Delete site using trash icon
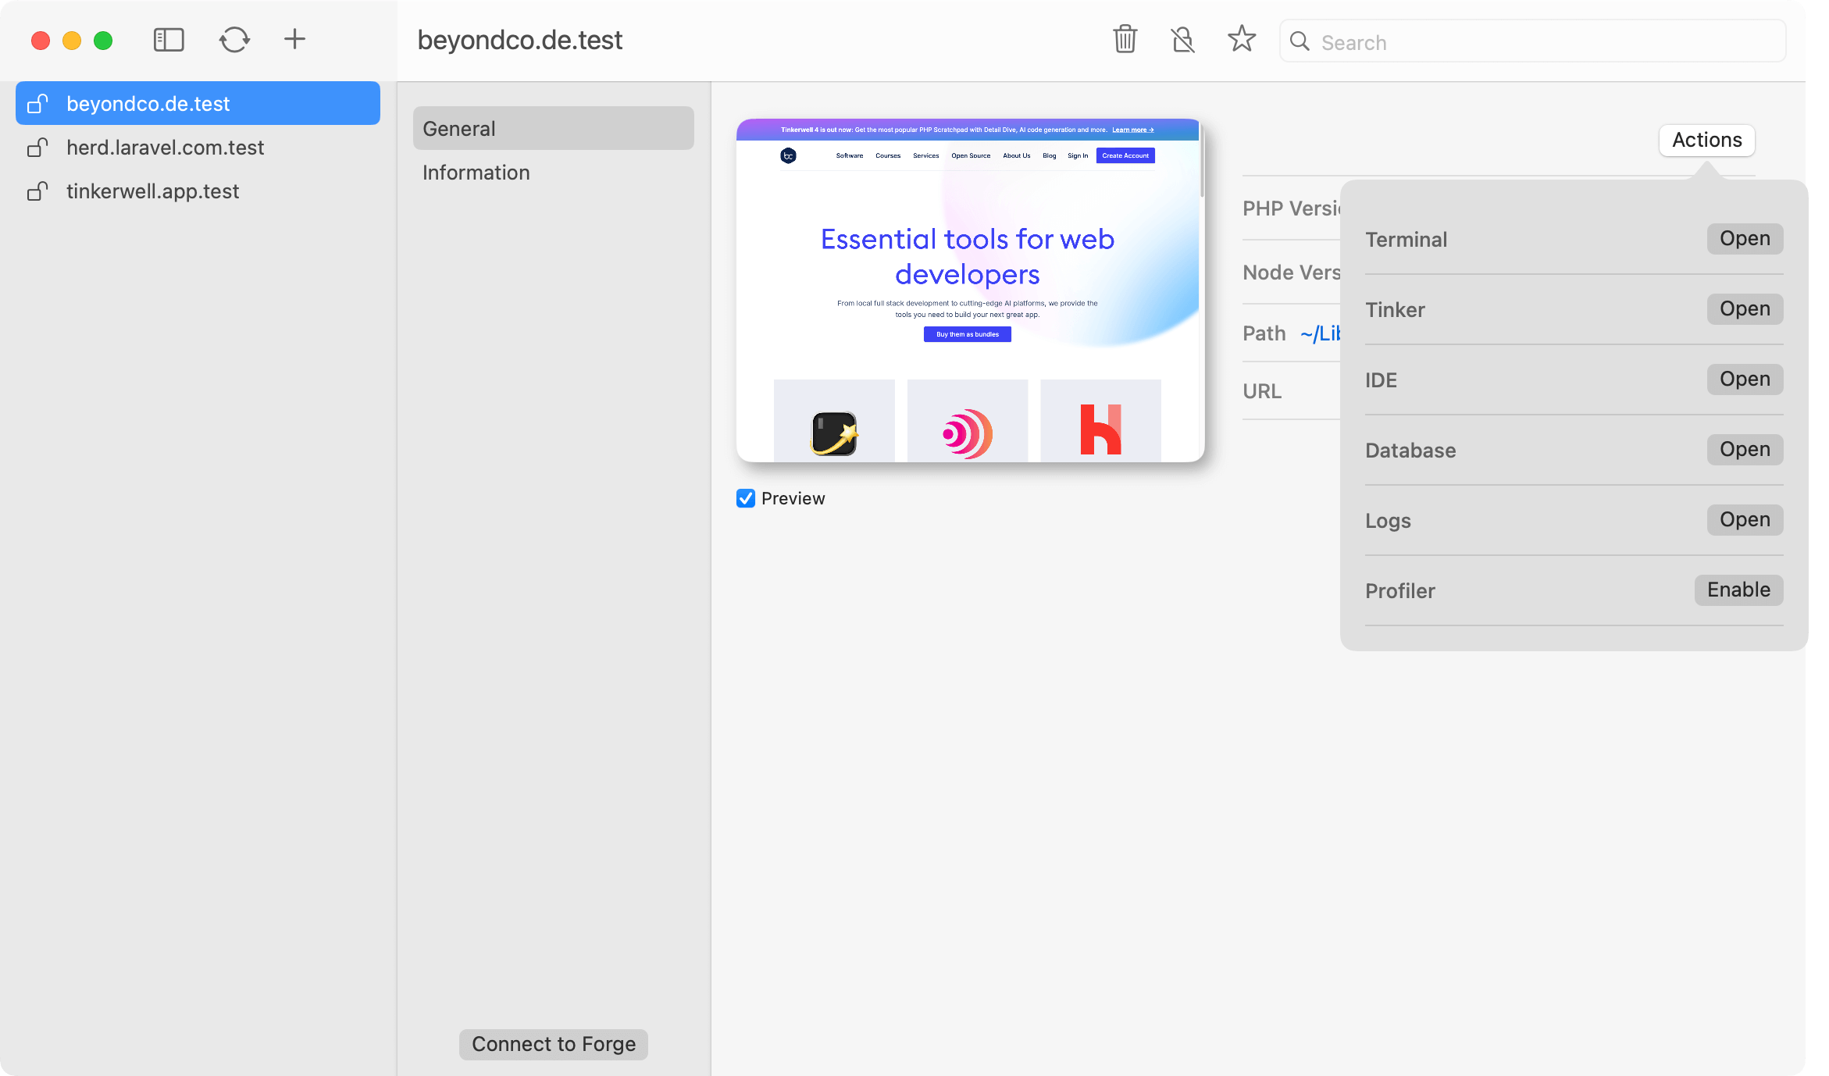Image resolution: width=1829 pixels, height=1076 pixels. pos(1125,39)
